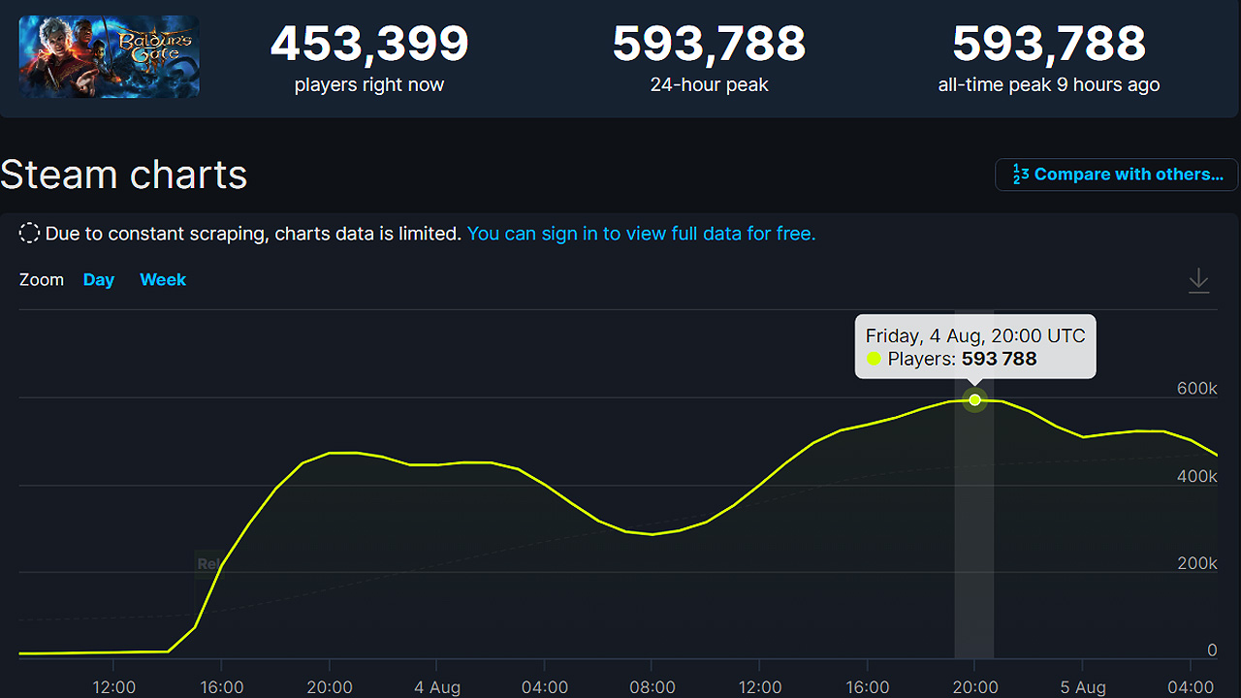This screenshot has height=698, width=1241.
Task: Click the download chart icon above the graph
Action: click(1198, 280)
